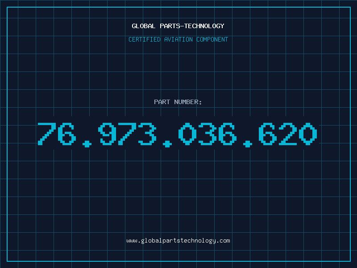Open the www.globalpartstechnology.com link

(x=178, y=241)
